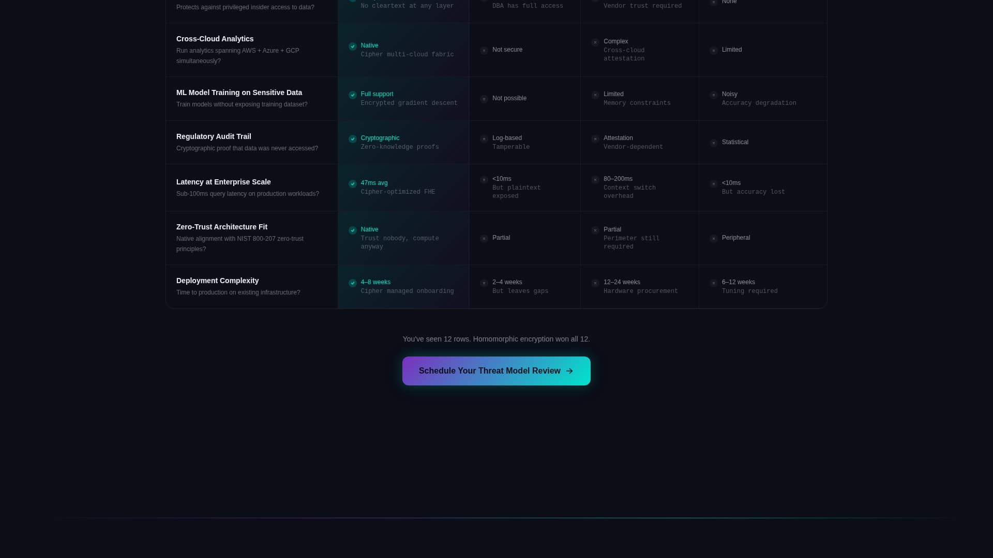993x558 pixels.
Task: Click the checkmark next to 47ms avg
Action: tap(353, 184)
